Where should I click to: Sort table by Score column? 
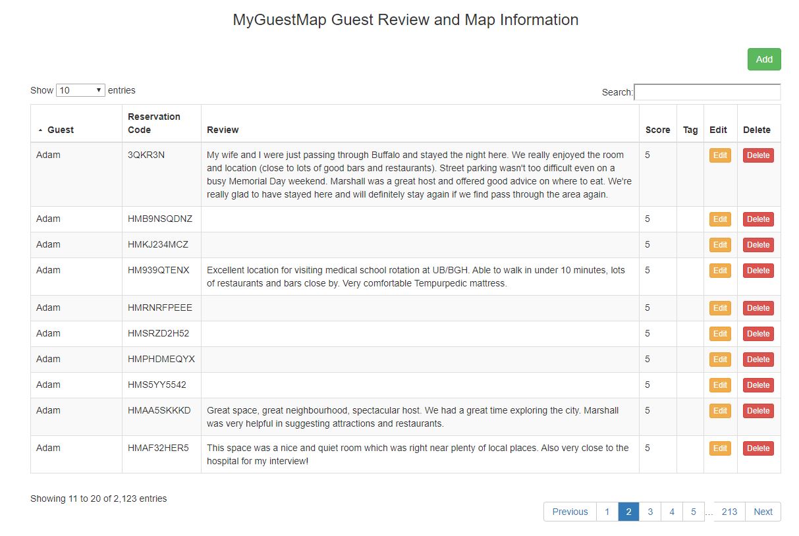pos(657,130)
